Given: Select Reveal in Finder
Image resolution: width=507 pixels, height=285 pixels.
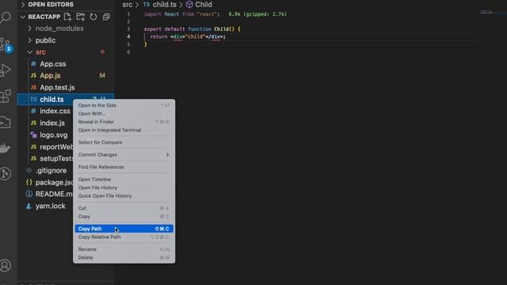Looking at the screenshot, I should pyautogui.click(x=124, y=122).
